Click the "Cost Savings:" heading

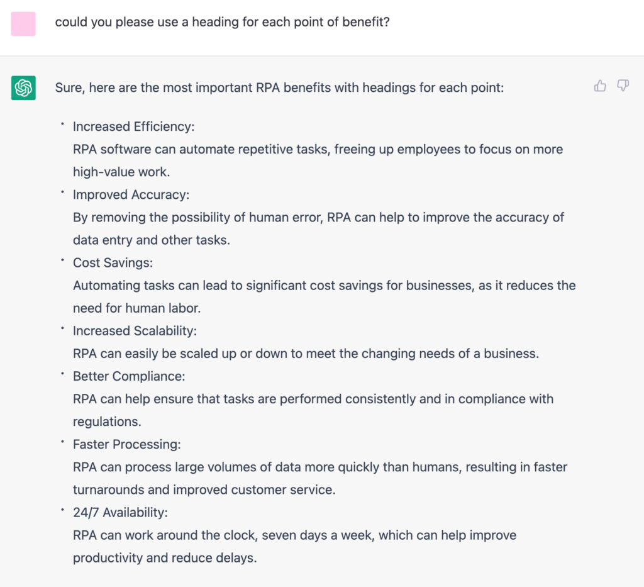pos(113,262)
